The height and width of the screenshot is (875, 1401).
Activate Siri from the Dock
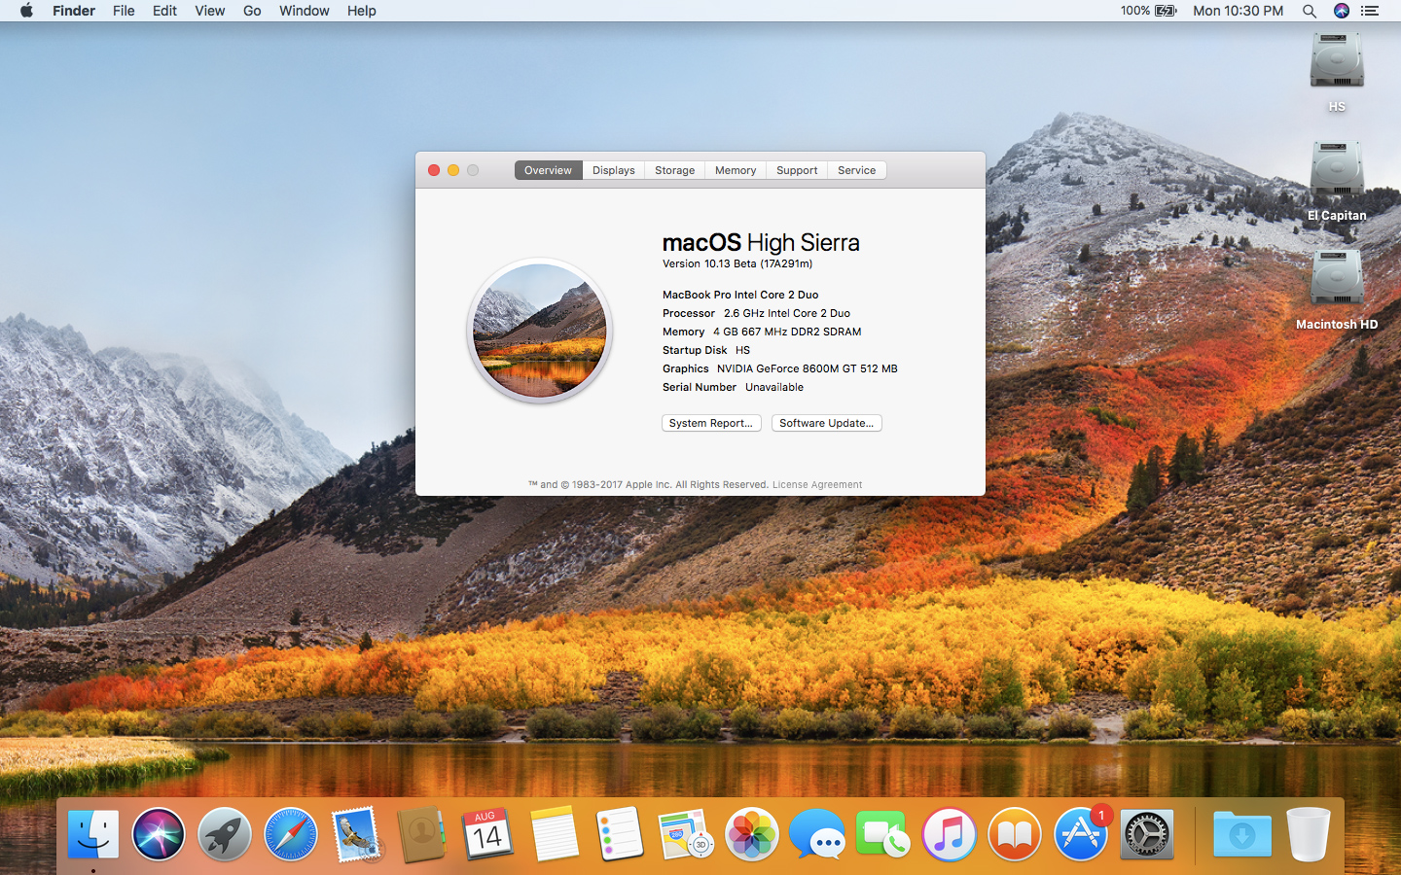[x=159, y=834]
